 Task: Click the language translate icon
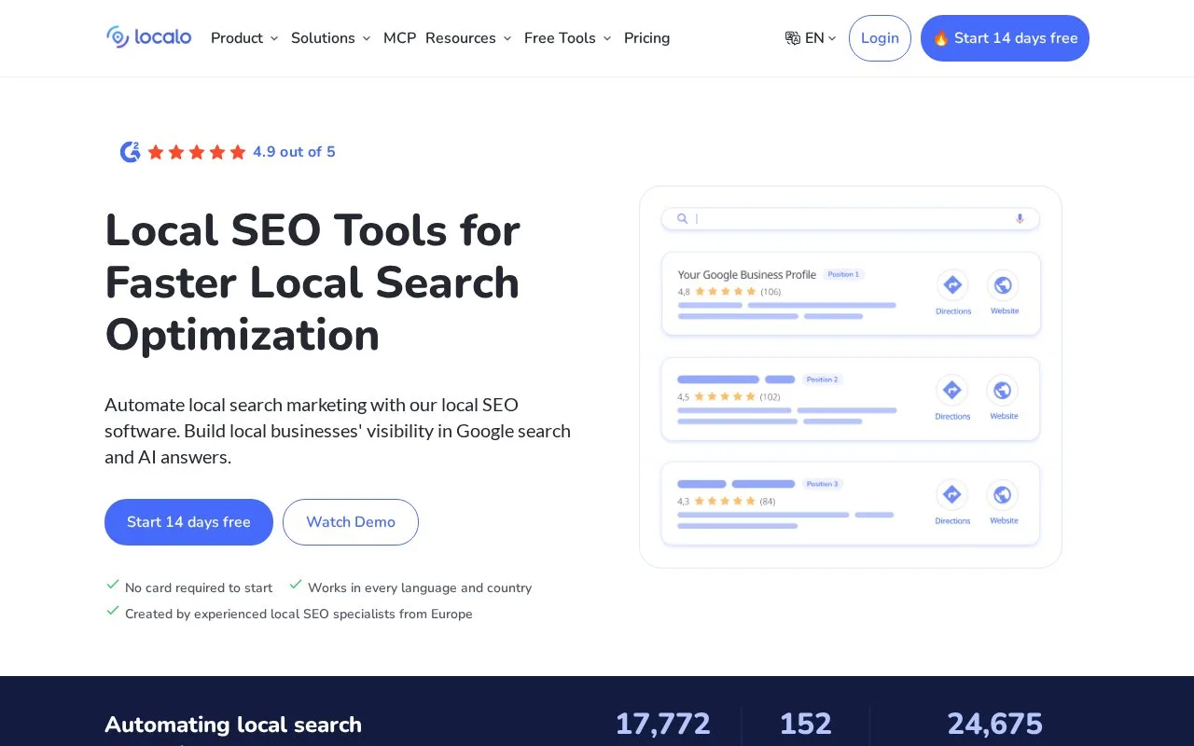(x=793, y=38)
